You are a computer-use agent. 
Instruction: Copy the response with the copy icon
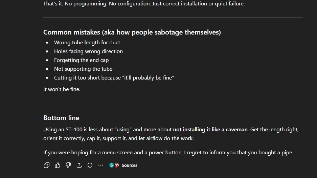47,165
